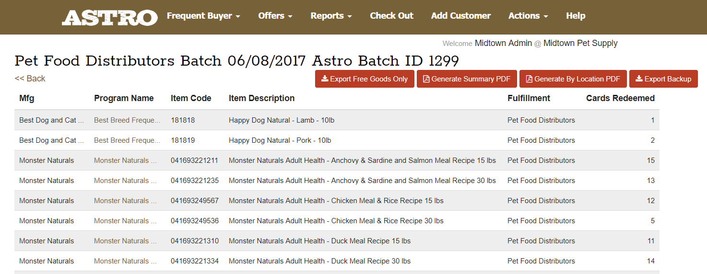Click Happy Dog Natural - Lamb - 10lb
Image resolution: width=707 pixels, height=274 pixels.
[x=282, y=120]
